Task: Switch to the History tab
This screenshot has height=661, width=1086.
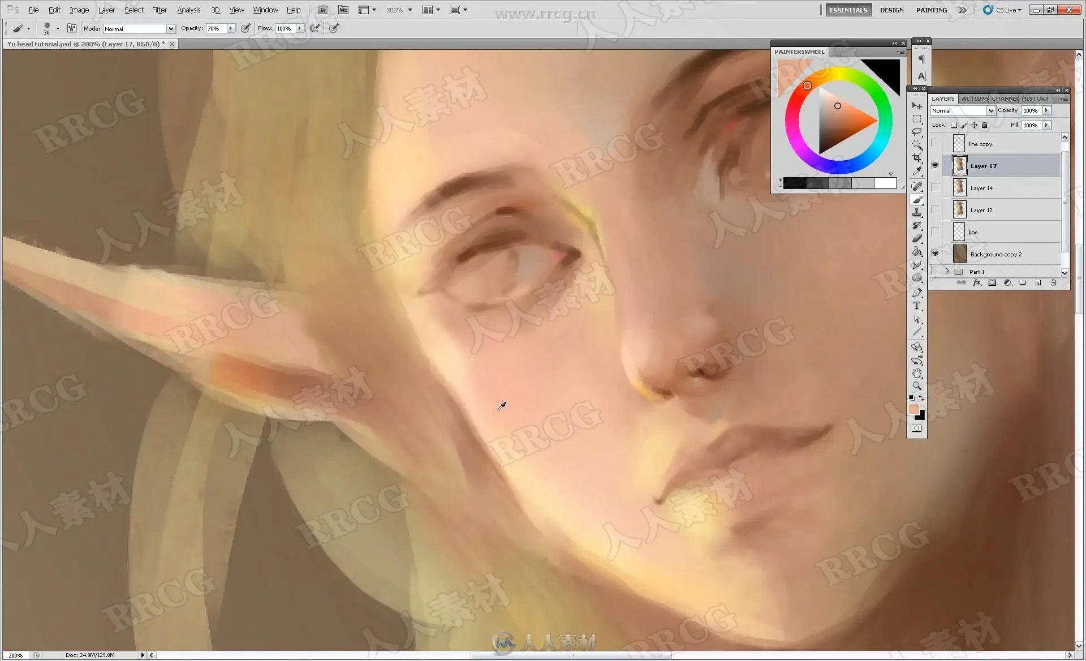Action: 1035,98
